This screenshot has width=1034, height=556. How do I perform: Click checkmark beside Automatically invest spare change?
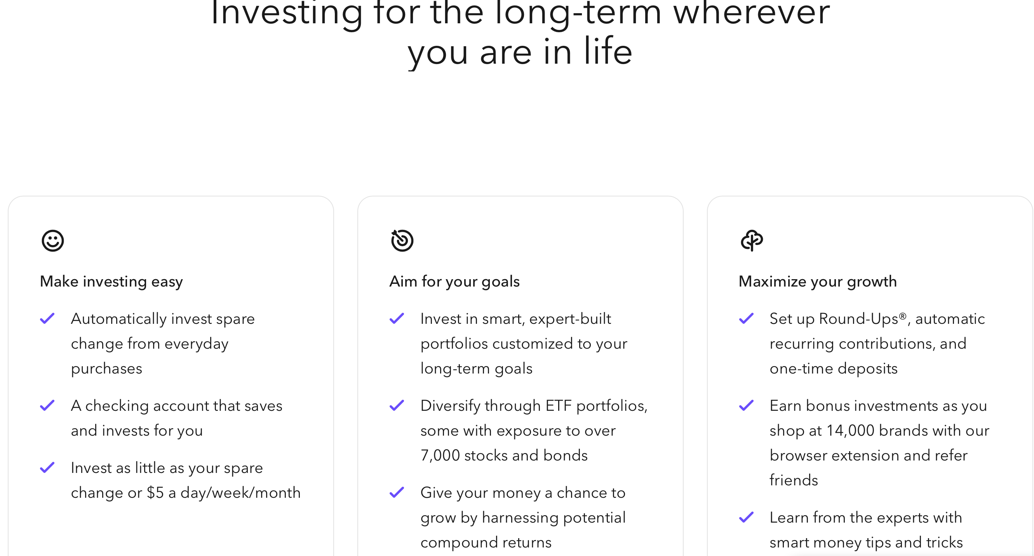pos(47,318)
